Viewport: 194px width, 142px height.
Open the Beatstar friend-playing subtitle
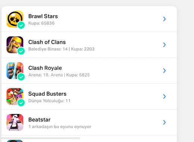tap(60, 127)
